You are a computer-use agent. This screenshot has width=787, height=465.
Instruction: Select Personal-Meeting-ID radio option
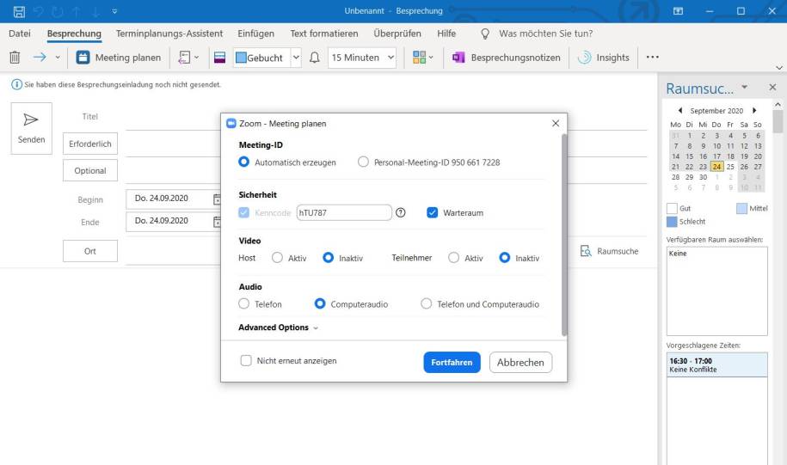point(363,162)
